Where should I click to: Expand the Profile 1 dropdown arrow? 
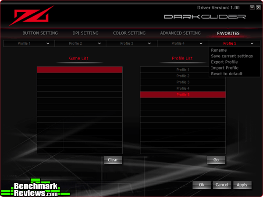click(48, 43)
